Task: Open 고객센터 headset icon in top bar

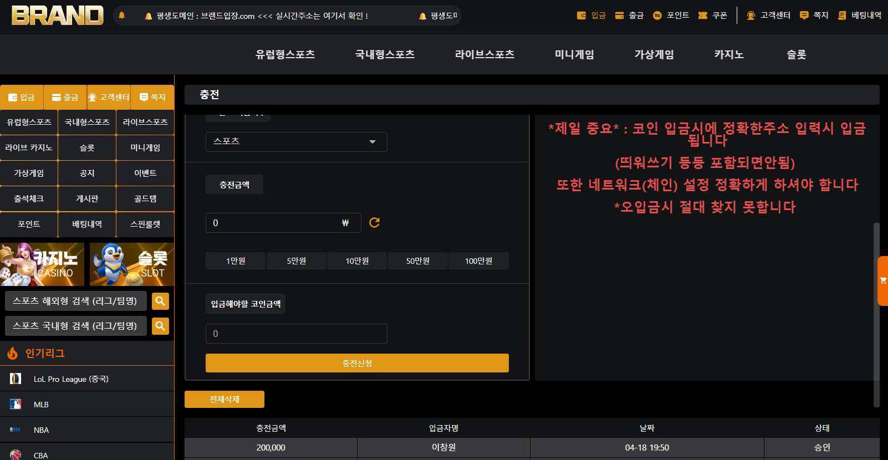Action: pyautogui.click(x=751, y=16)
